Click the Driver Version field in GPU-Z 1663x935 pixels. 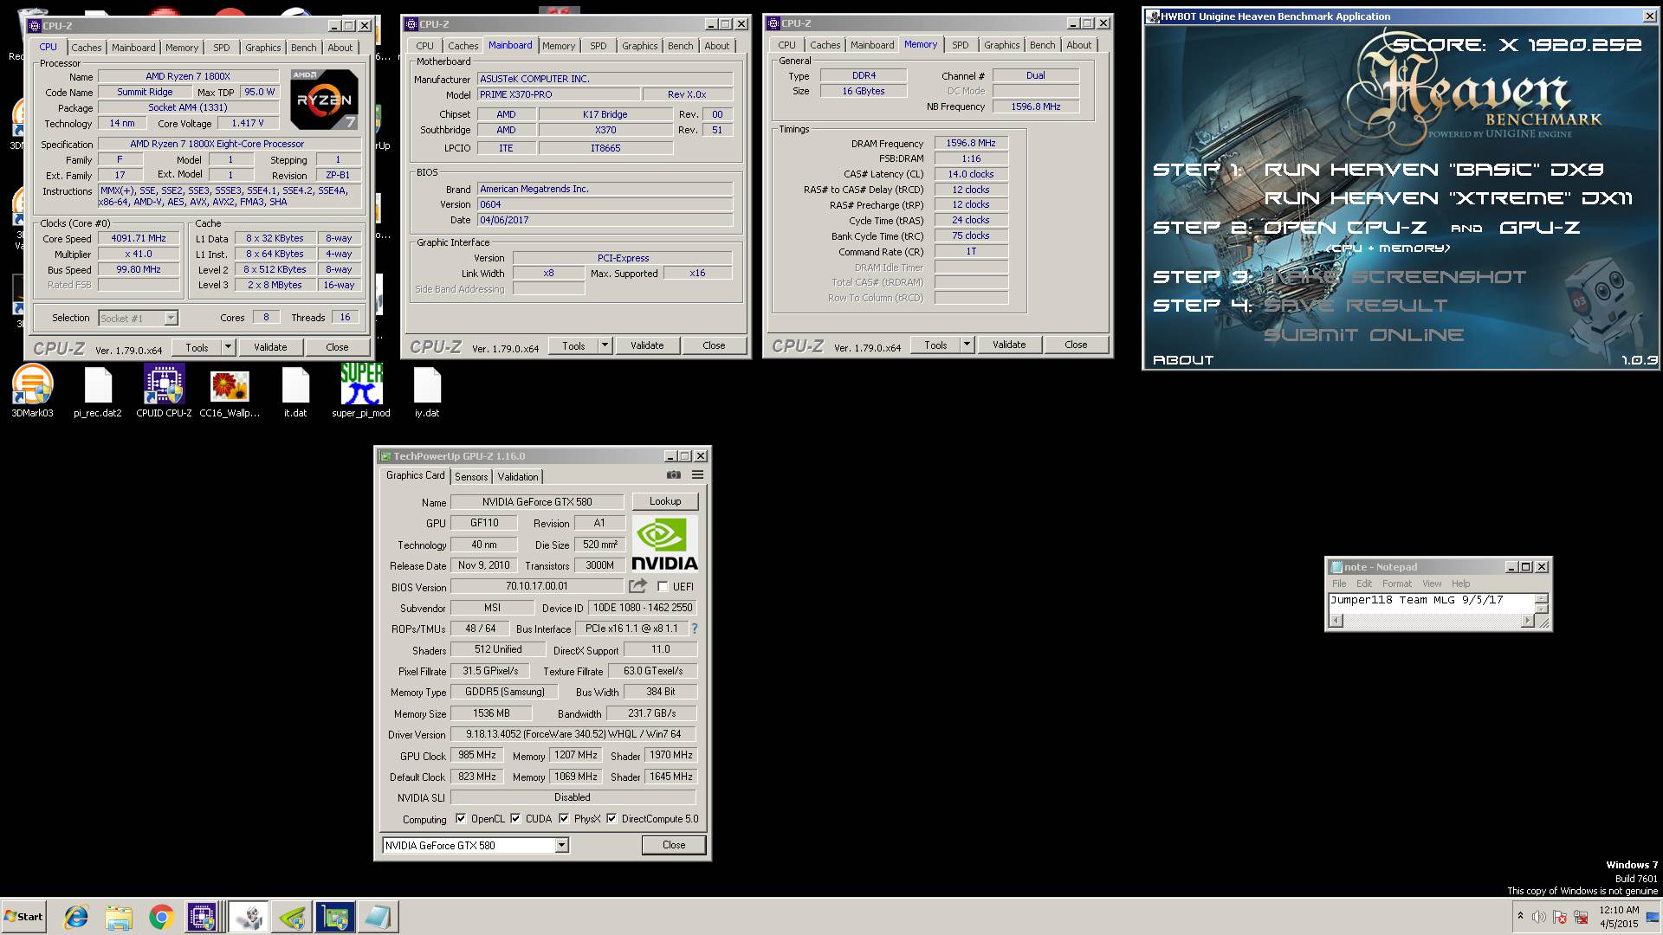coord(573,734)
